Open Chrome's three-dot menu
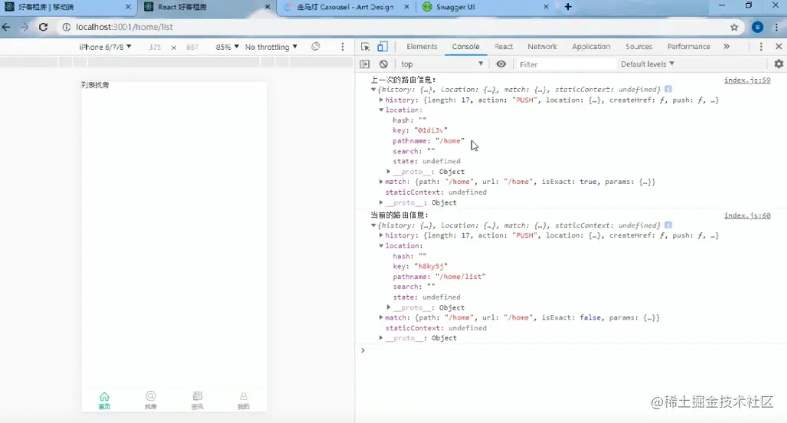 coord(776,27)
